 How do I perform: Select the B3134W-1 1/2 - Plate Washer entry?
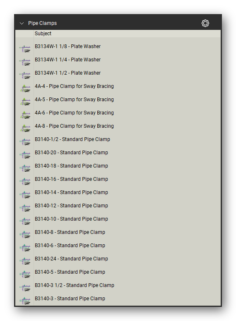67,73
